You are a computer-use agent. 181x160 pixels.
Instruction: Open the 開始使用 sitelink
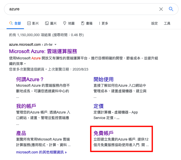point(104,79)
